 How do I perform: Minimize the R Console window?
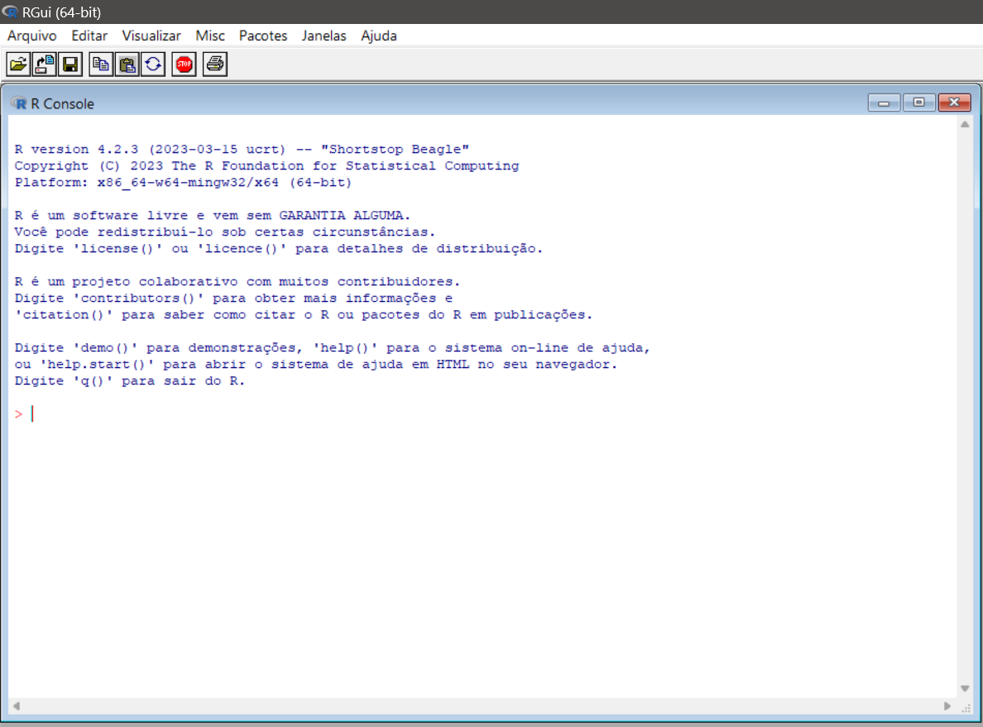(884, 103)
